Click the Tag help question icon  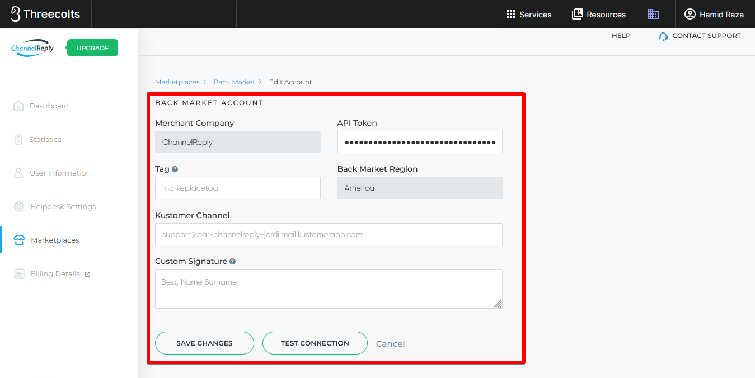click(x=175, y=169)
